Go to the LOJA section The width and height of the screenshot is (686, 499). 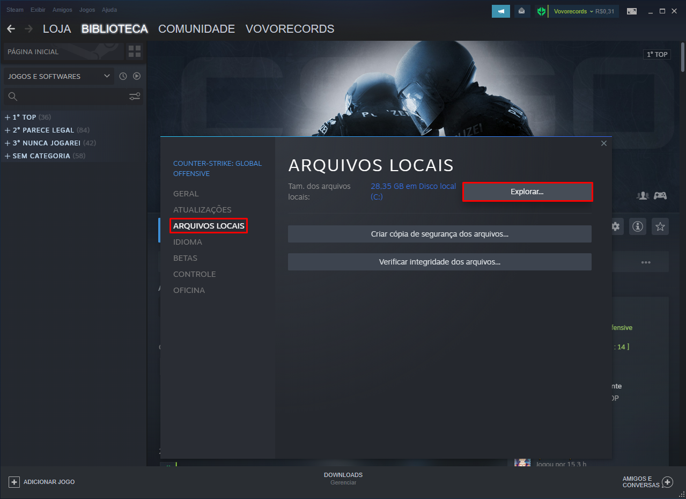coord(57,29)
